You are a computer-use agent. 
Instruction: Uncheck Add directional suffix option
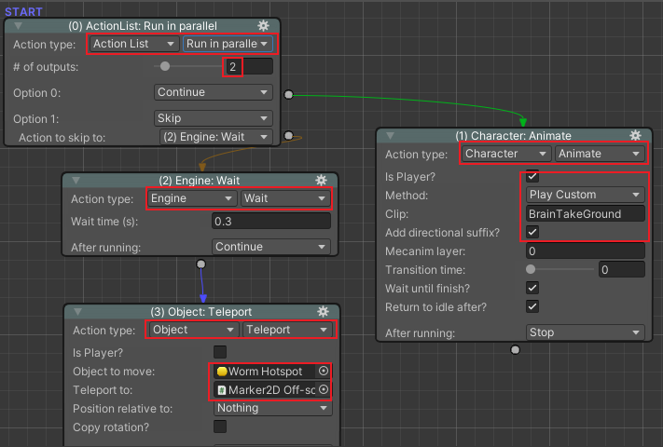point(532,232)
